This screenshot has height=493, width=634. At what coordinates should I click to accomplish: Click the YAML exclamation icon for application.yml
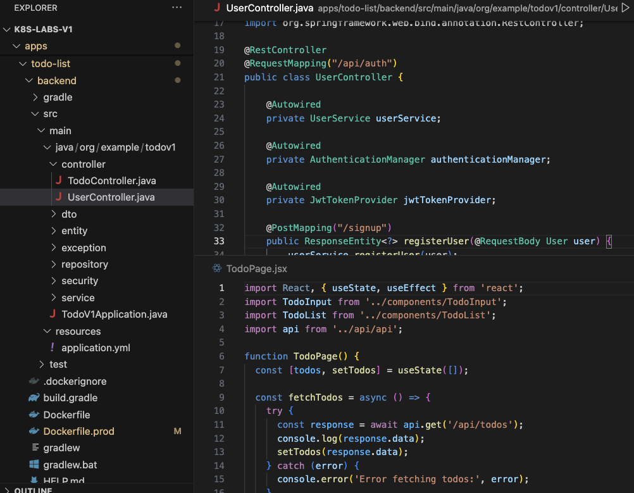pyautogui.click(x=52, y=347)
